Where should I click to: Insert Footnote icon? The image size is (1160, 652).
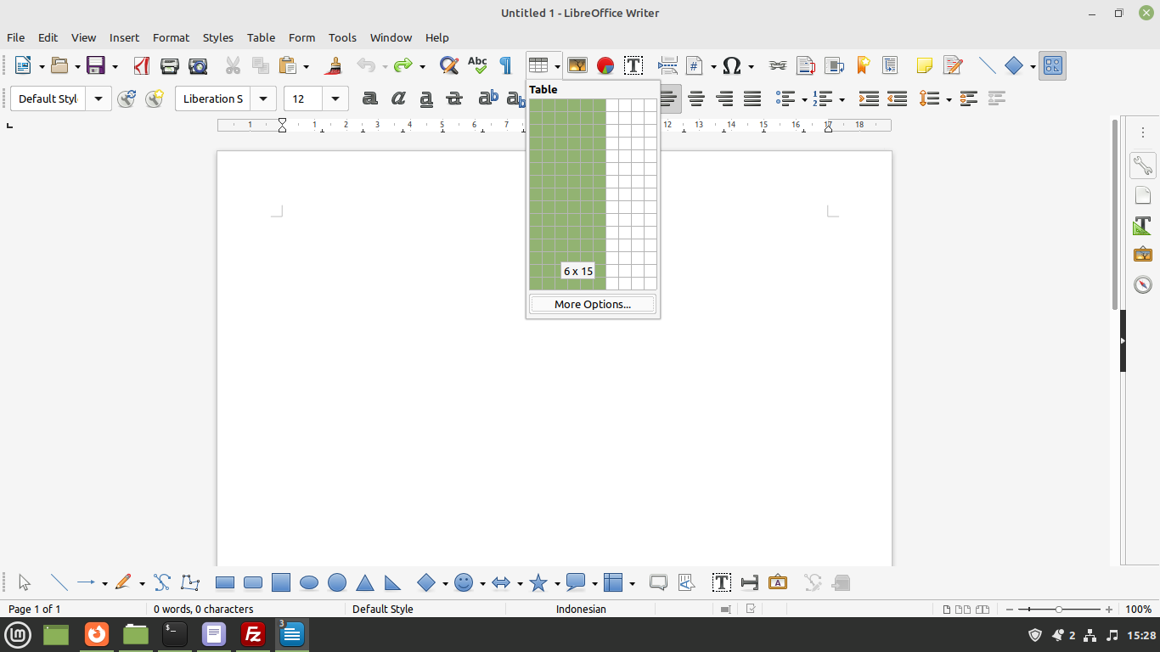[x=806, y=65]
